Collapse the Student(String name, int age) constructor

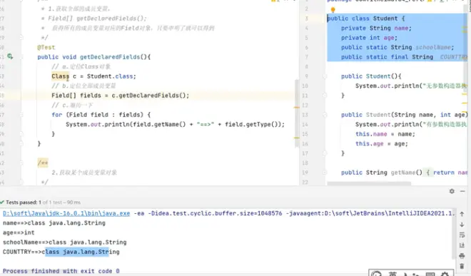click(x=325, y=115)
